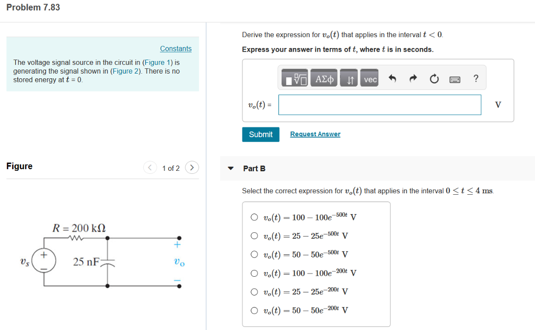This screenshot has width=535, height=330.
Task: Open the Greek symbols ΑΣΦ palette
Action: (x=323, y=77)
